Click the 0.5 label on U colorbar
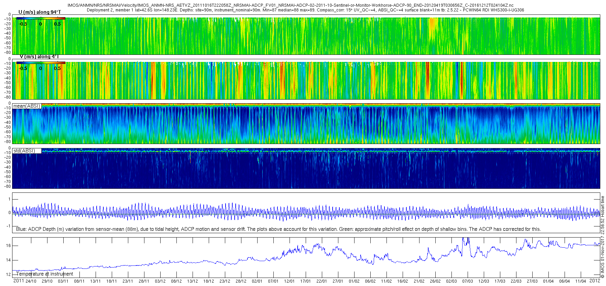The image size is (606, 286). click(58, 24)
